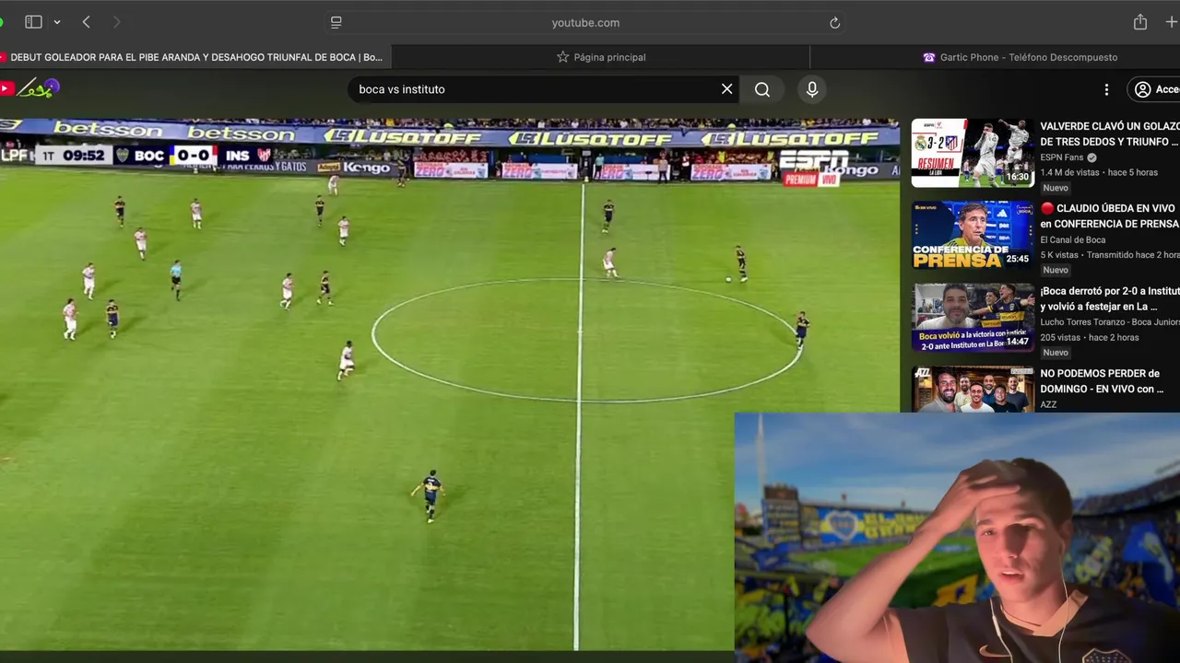Image resolution: width=1180 pixels, height=663 pixels.
Task: Open a new tab with the plus button
Action: pos(1171,22)
